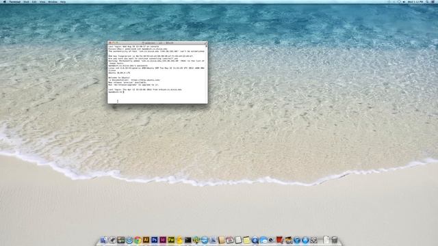Open Finder from the Dock
438x246 pixels.
click(104, 240)
